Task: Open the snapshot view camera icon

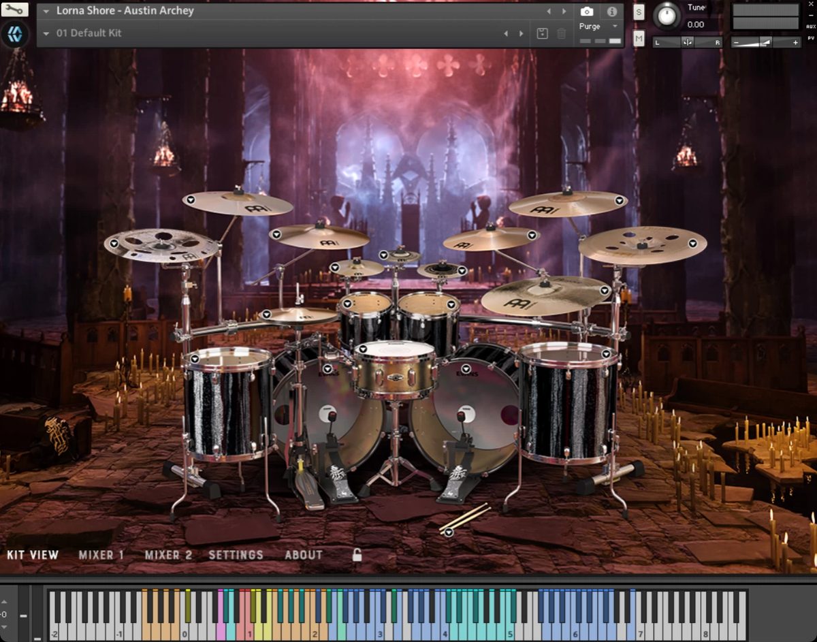Action: pyautogui.click(x=586, y=12)
